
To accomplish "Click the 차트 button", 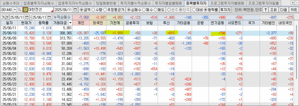I will 293,10.
